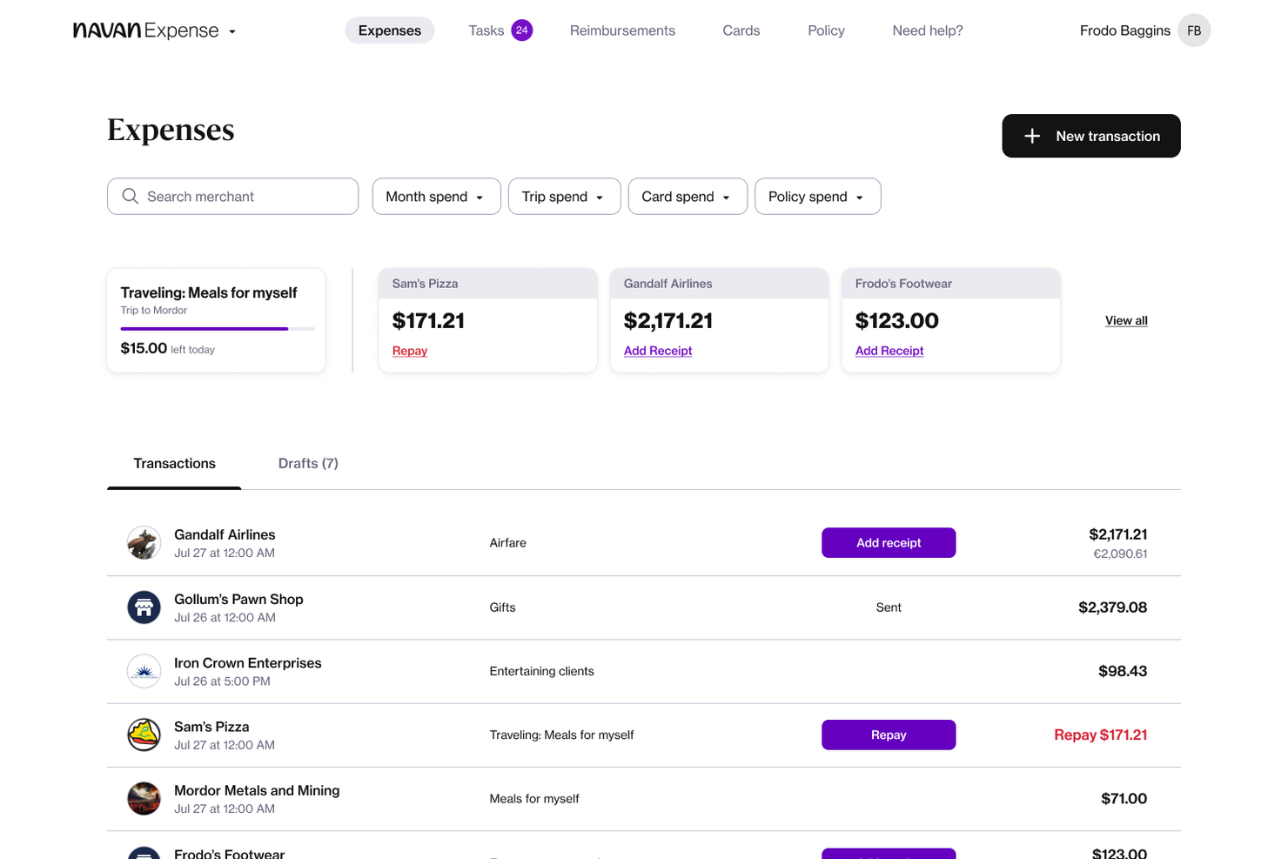Open the Policy spend filter dropdown
1288x859 pixels.
[x=817, y=197]
